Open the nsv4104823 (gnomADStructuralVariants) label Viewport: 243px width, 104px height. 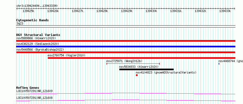pos(166,72)
